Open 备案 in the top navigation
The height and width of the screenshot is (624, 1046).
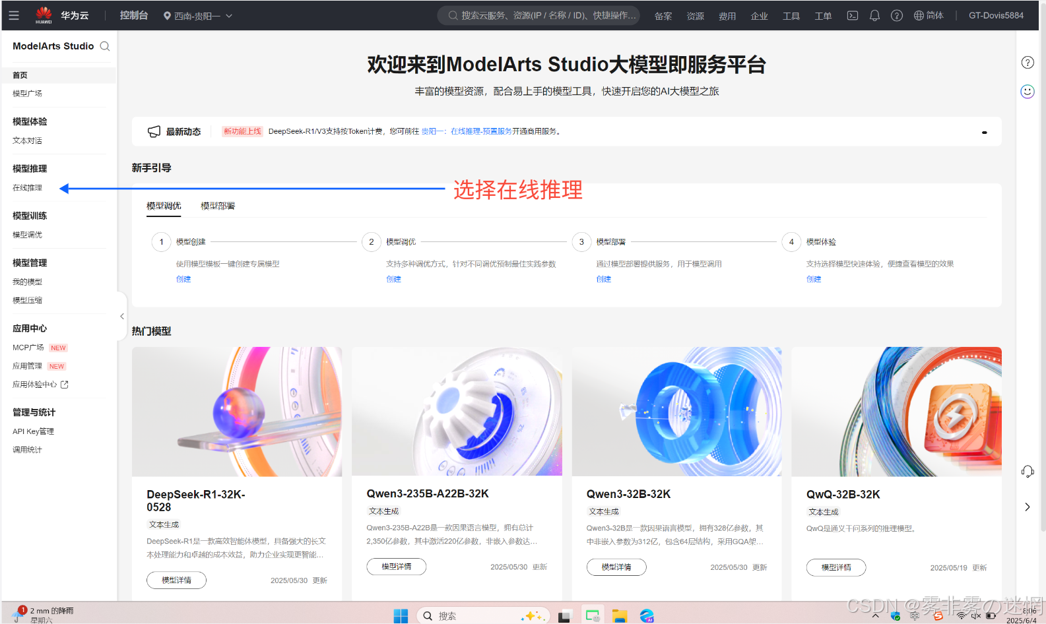click(663, 16)
